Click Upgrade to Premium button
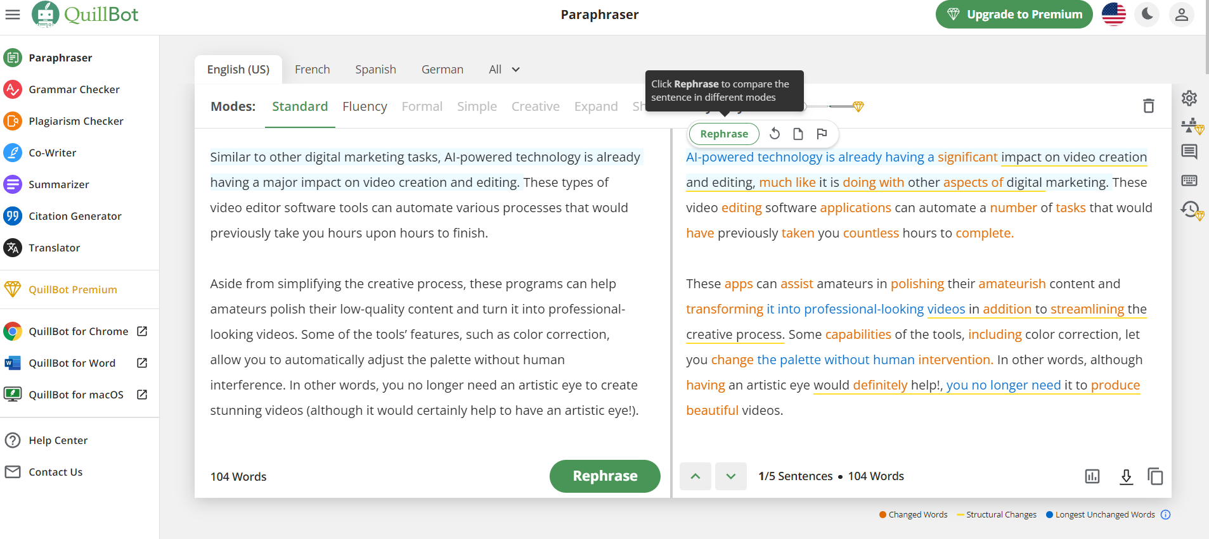 1014,14
